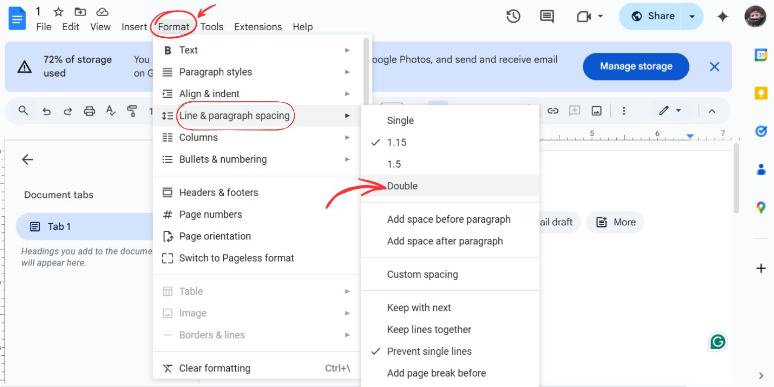774x387 pixels.
Task: Check the cloud save status icon
Action: pyautogui.click(x=102, y=12)
